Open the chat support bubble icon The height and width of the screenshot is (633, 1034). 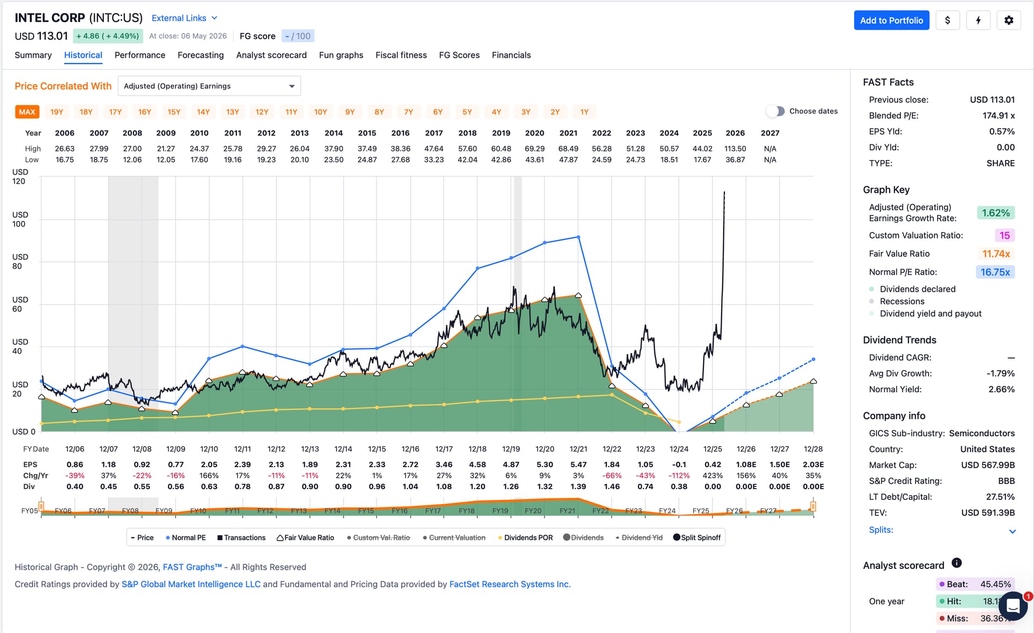1013,606
